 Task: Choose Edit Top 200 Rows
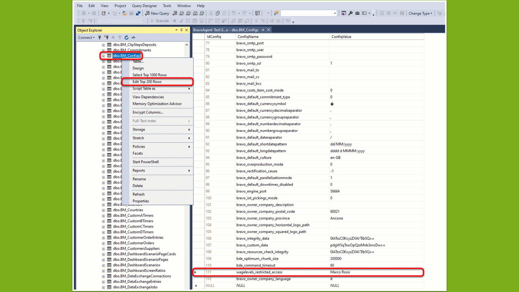158,82
